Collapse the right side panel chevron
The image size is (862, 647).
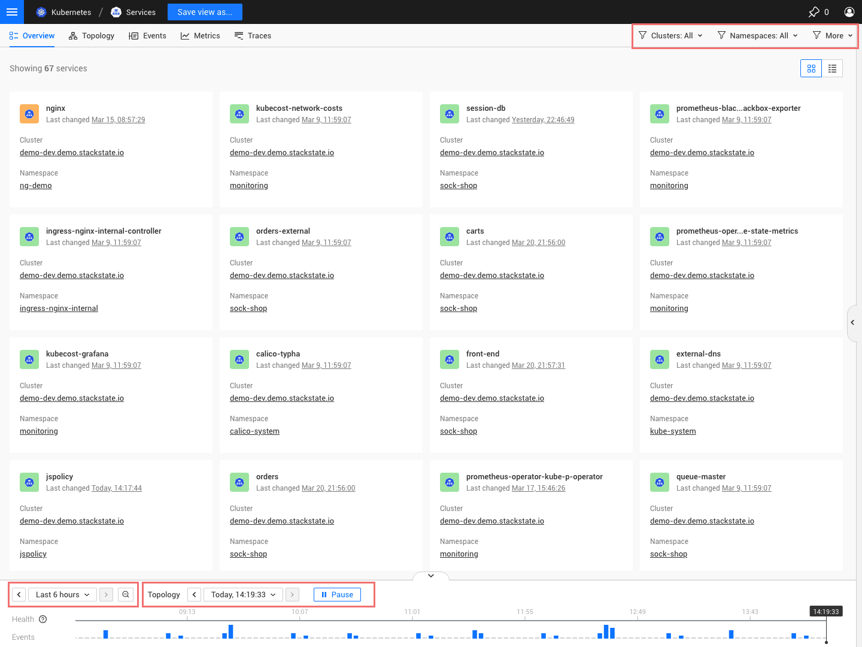coord(852,322)
